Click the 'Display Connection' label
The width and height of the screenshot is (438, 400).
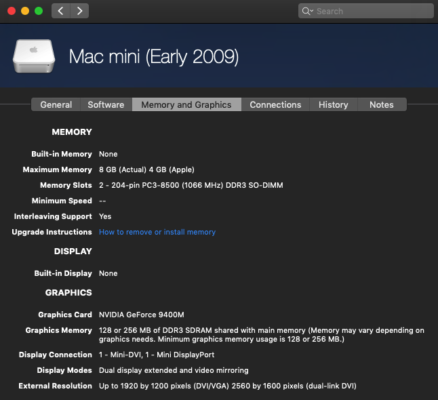click(x=56, y=355)
